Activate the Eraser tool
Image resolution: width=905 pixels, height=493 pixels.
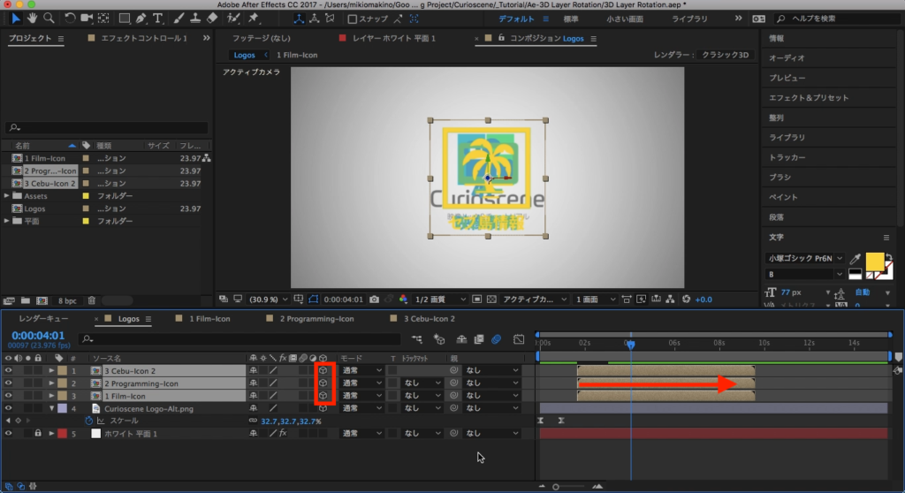coord(211,18)
